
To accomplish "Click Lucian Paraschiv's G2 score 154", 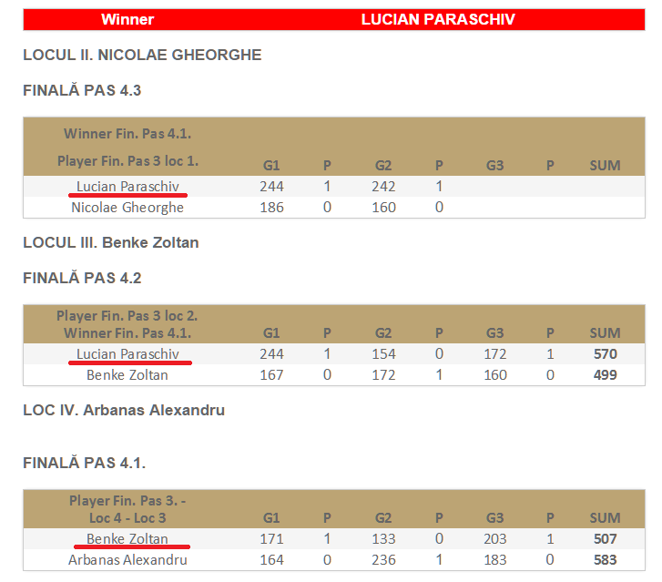I will tap(383, 354).
